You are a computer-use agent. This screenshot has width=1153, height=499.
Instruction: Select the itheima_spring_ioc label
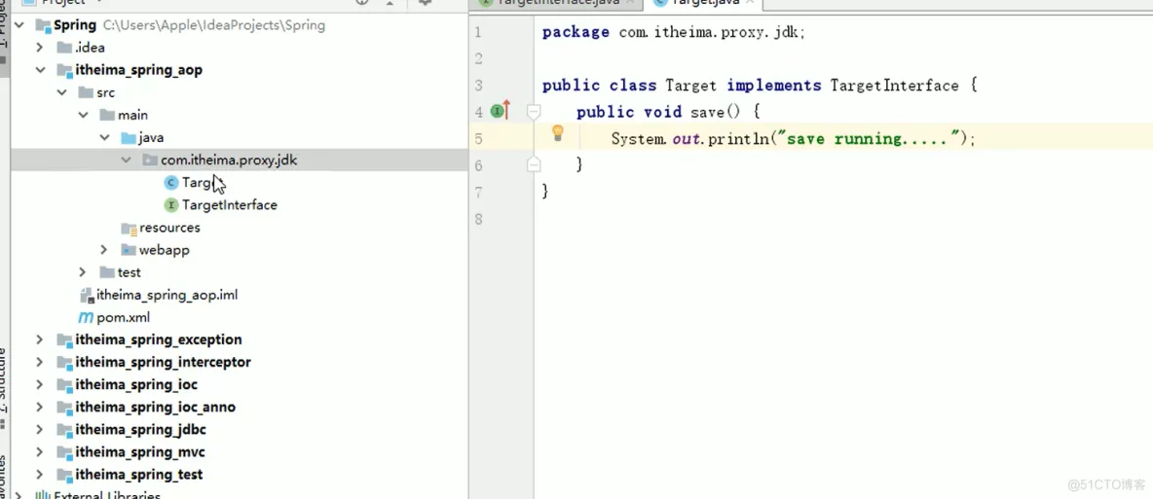pyautogui.click(x=136, y=385)
